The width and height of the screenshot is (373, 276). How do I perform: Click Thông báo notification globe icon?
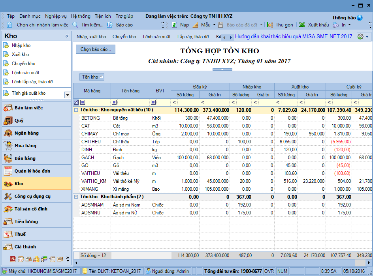(360, 18)
